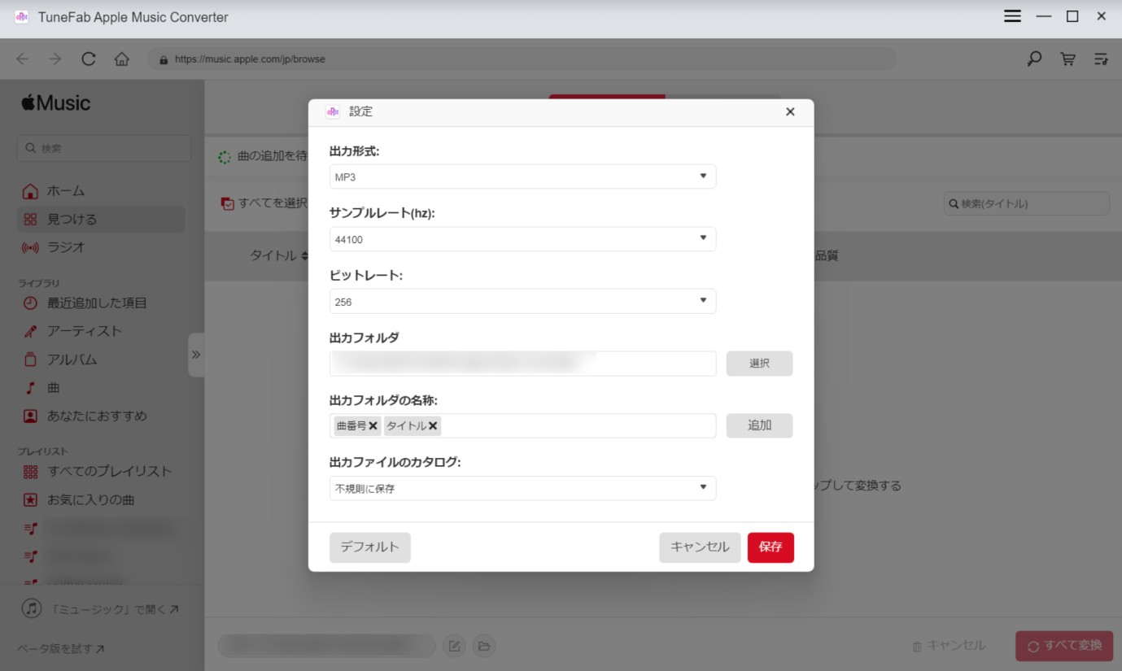Go forward in the browser navigation
Image resolution: width=1122 pixels, height=671 pixels.
[55, 59]
